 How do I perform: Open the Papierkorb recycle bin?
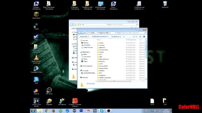pos(165,4)
